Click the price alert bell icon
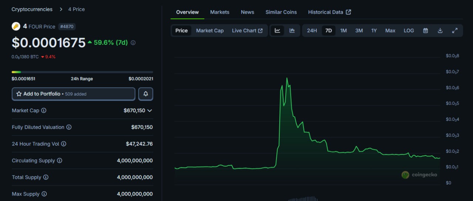The width and height of the screenshot is (473, 201). (146, 94)
